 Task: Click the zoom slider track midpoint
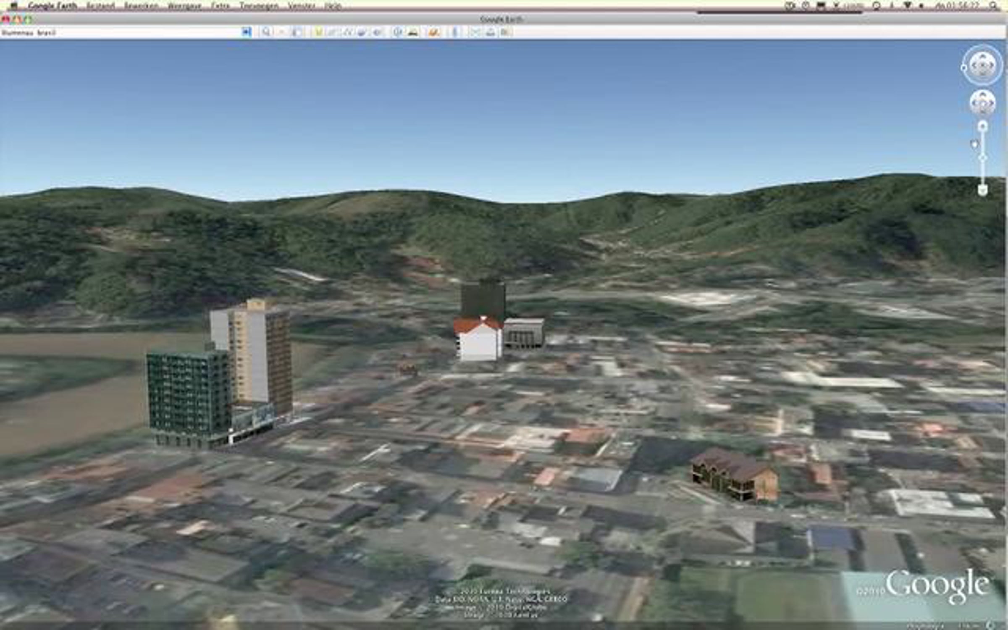coord(982,158)
